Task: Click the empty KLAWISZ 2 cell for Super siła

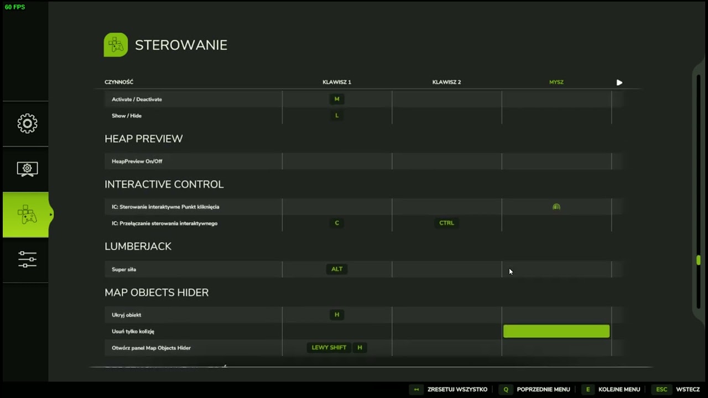Action: click(446, 269)
